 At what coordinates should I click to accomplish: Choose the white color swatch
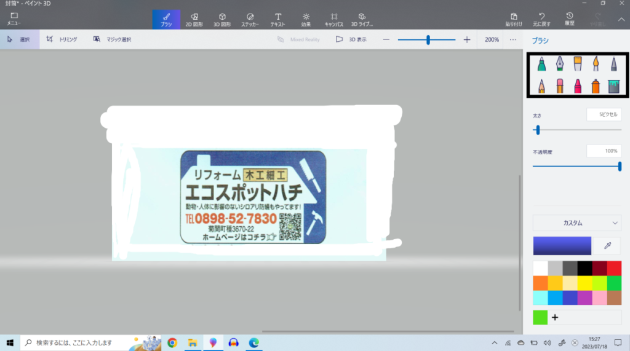(540, 268)
